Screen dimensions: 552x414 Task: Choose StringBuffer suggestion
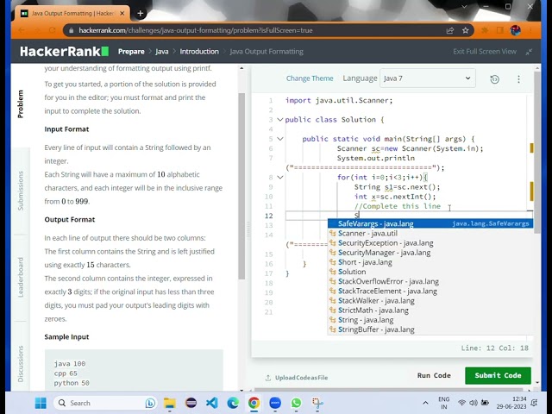(430, 329)
